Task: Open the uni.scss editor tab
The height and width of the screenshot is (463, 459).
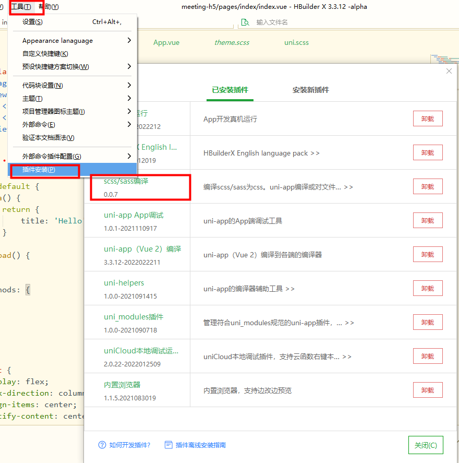Action: click(296, 42)
